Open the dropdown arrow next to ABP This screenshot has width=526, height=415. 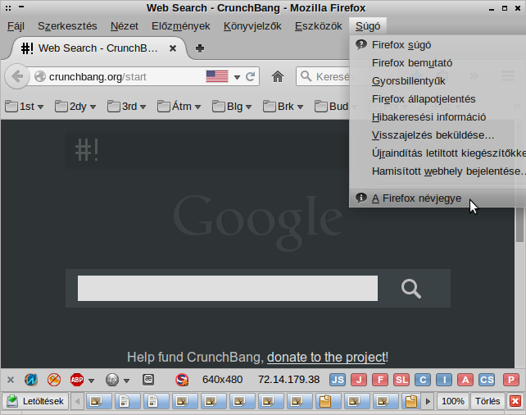point(91,381)
